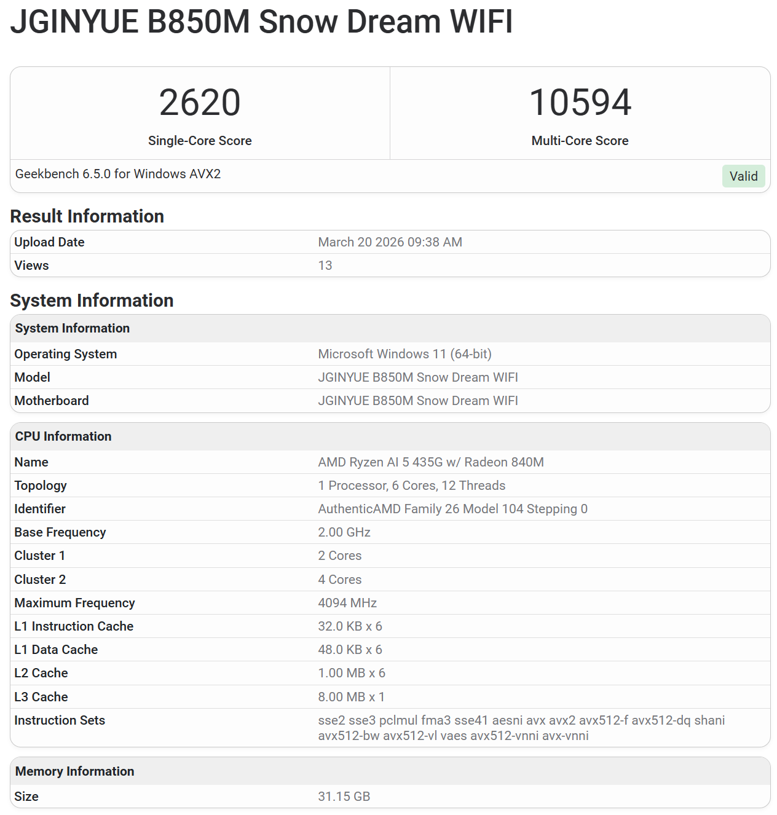Select Microsoft Windows 11 (64-bit) value
The width and height of the screenshot is (777, 815).
(x=404, y=354)
